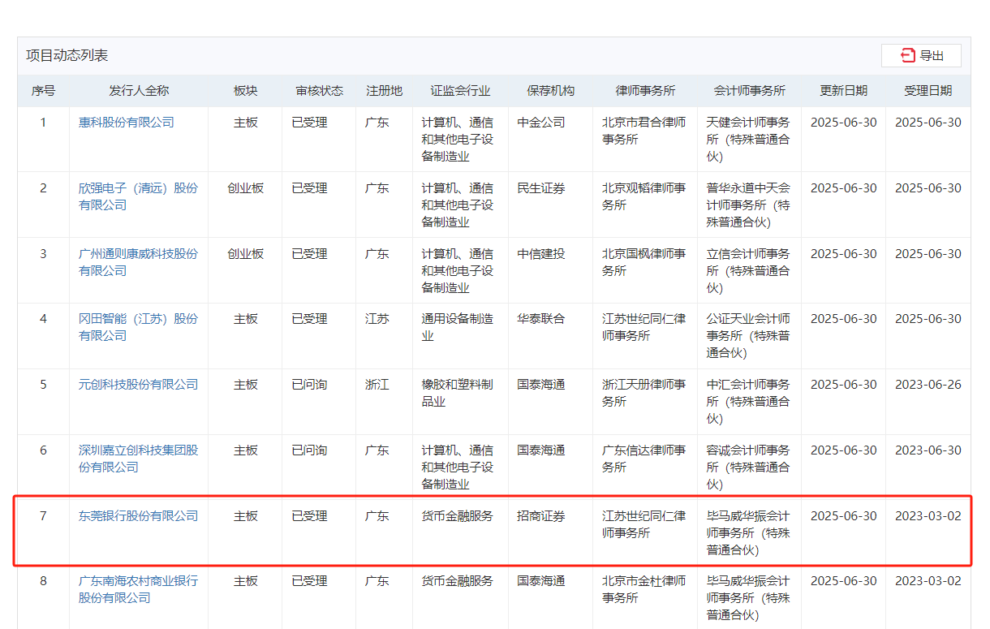Click the 序号 column header
The width and height of the screenshot is (990, 629).
click(43, 91)
